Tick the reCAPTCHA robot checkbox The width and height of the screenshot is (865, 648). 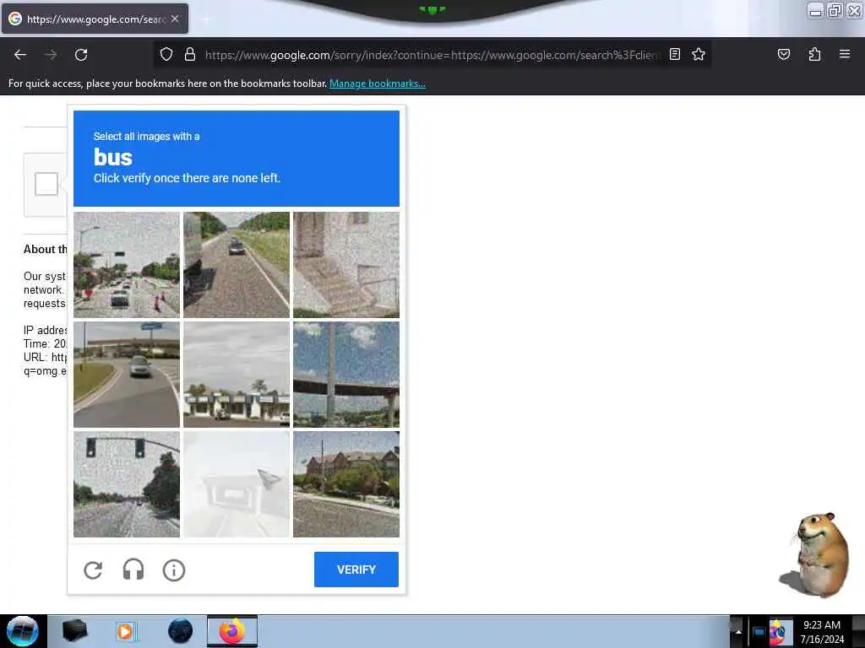click(x=46, y=184)
